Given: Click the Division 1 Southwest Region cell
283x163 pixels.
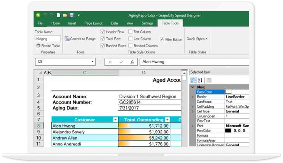Looking at the screenshot, I should [150, 96].
